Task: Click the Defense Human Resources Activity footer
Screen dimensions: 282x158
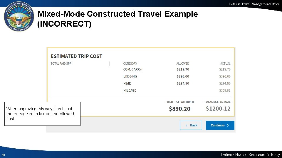Action: pyautogui.click(x=250, y=154)
